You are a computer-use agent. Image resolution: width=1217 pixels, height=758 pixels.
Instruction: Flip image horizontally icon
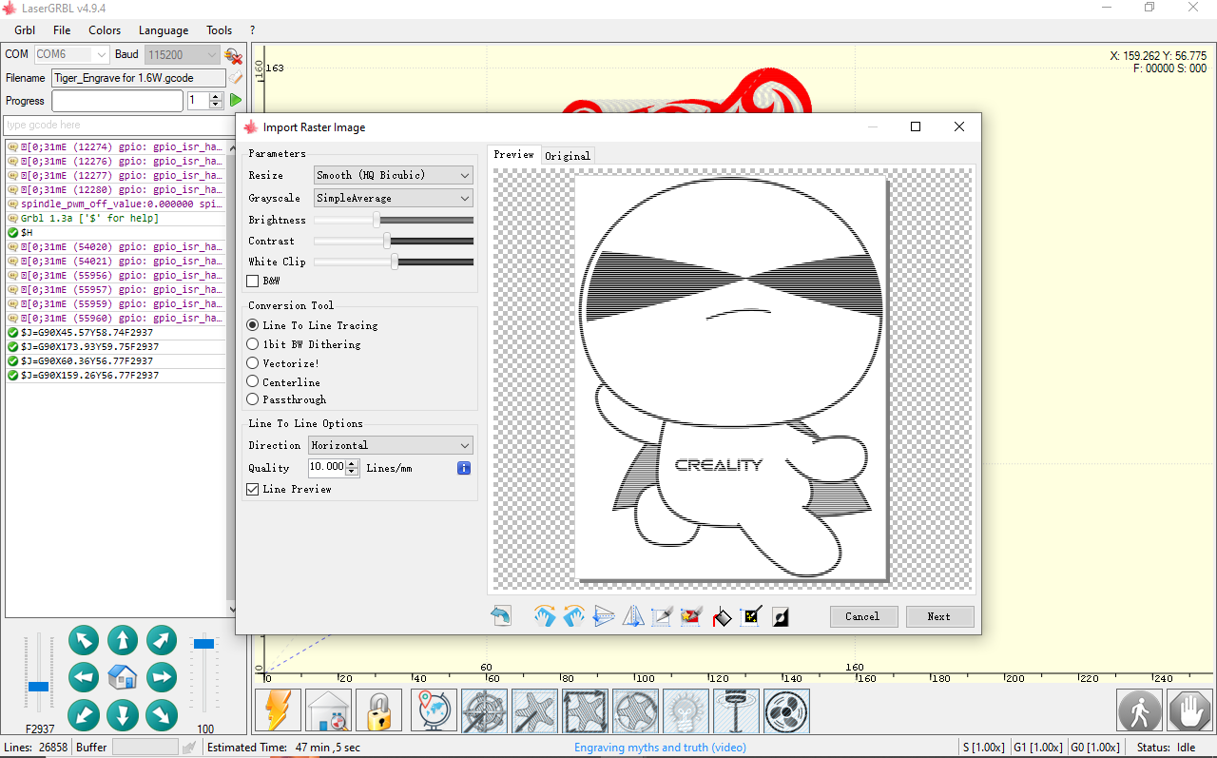[x=633, y=616]
